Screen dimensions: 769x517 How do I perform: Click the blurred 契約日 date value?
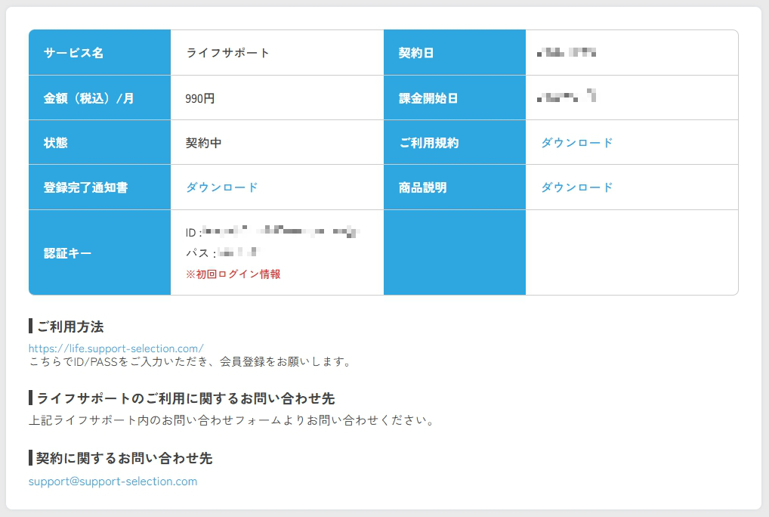pos(567,53)
